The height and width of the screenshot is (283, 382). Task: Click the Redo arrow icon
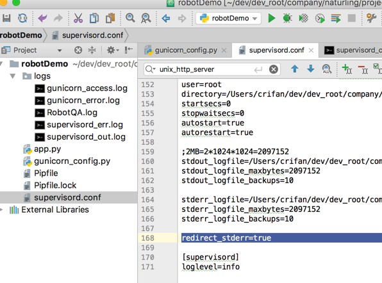click(58, 19)
